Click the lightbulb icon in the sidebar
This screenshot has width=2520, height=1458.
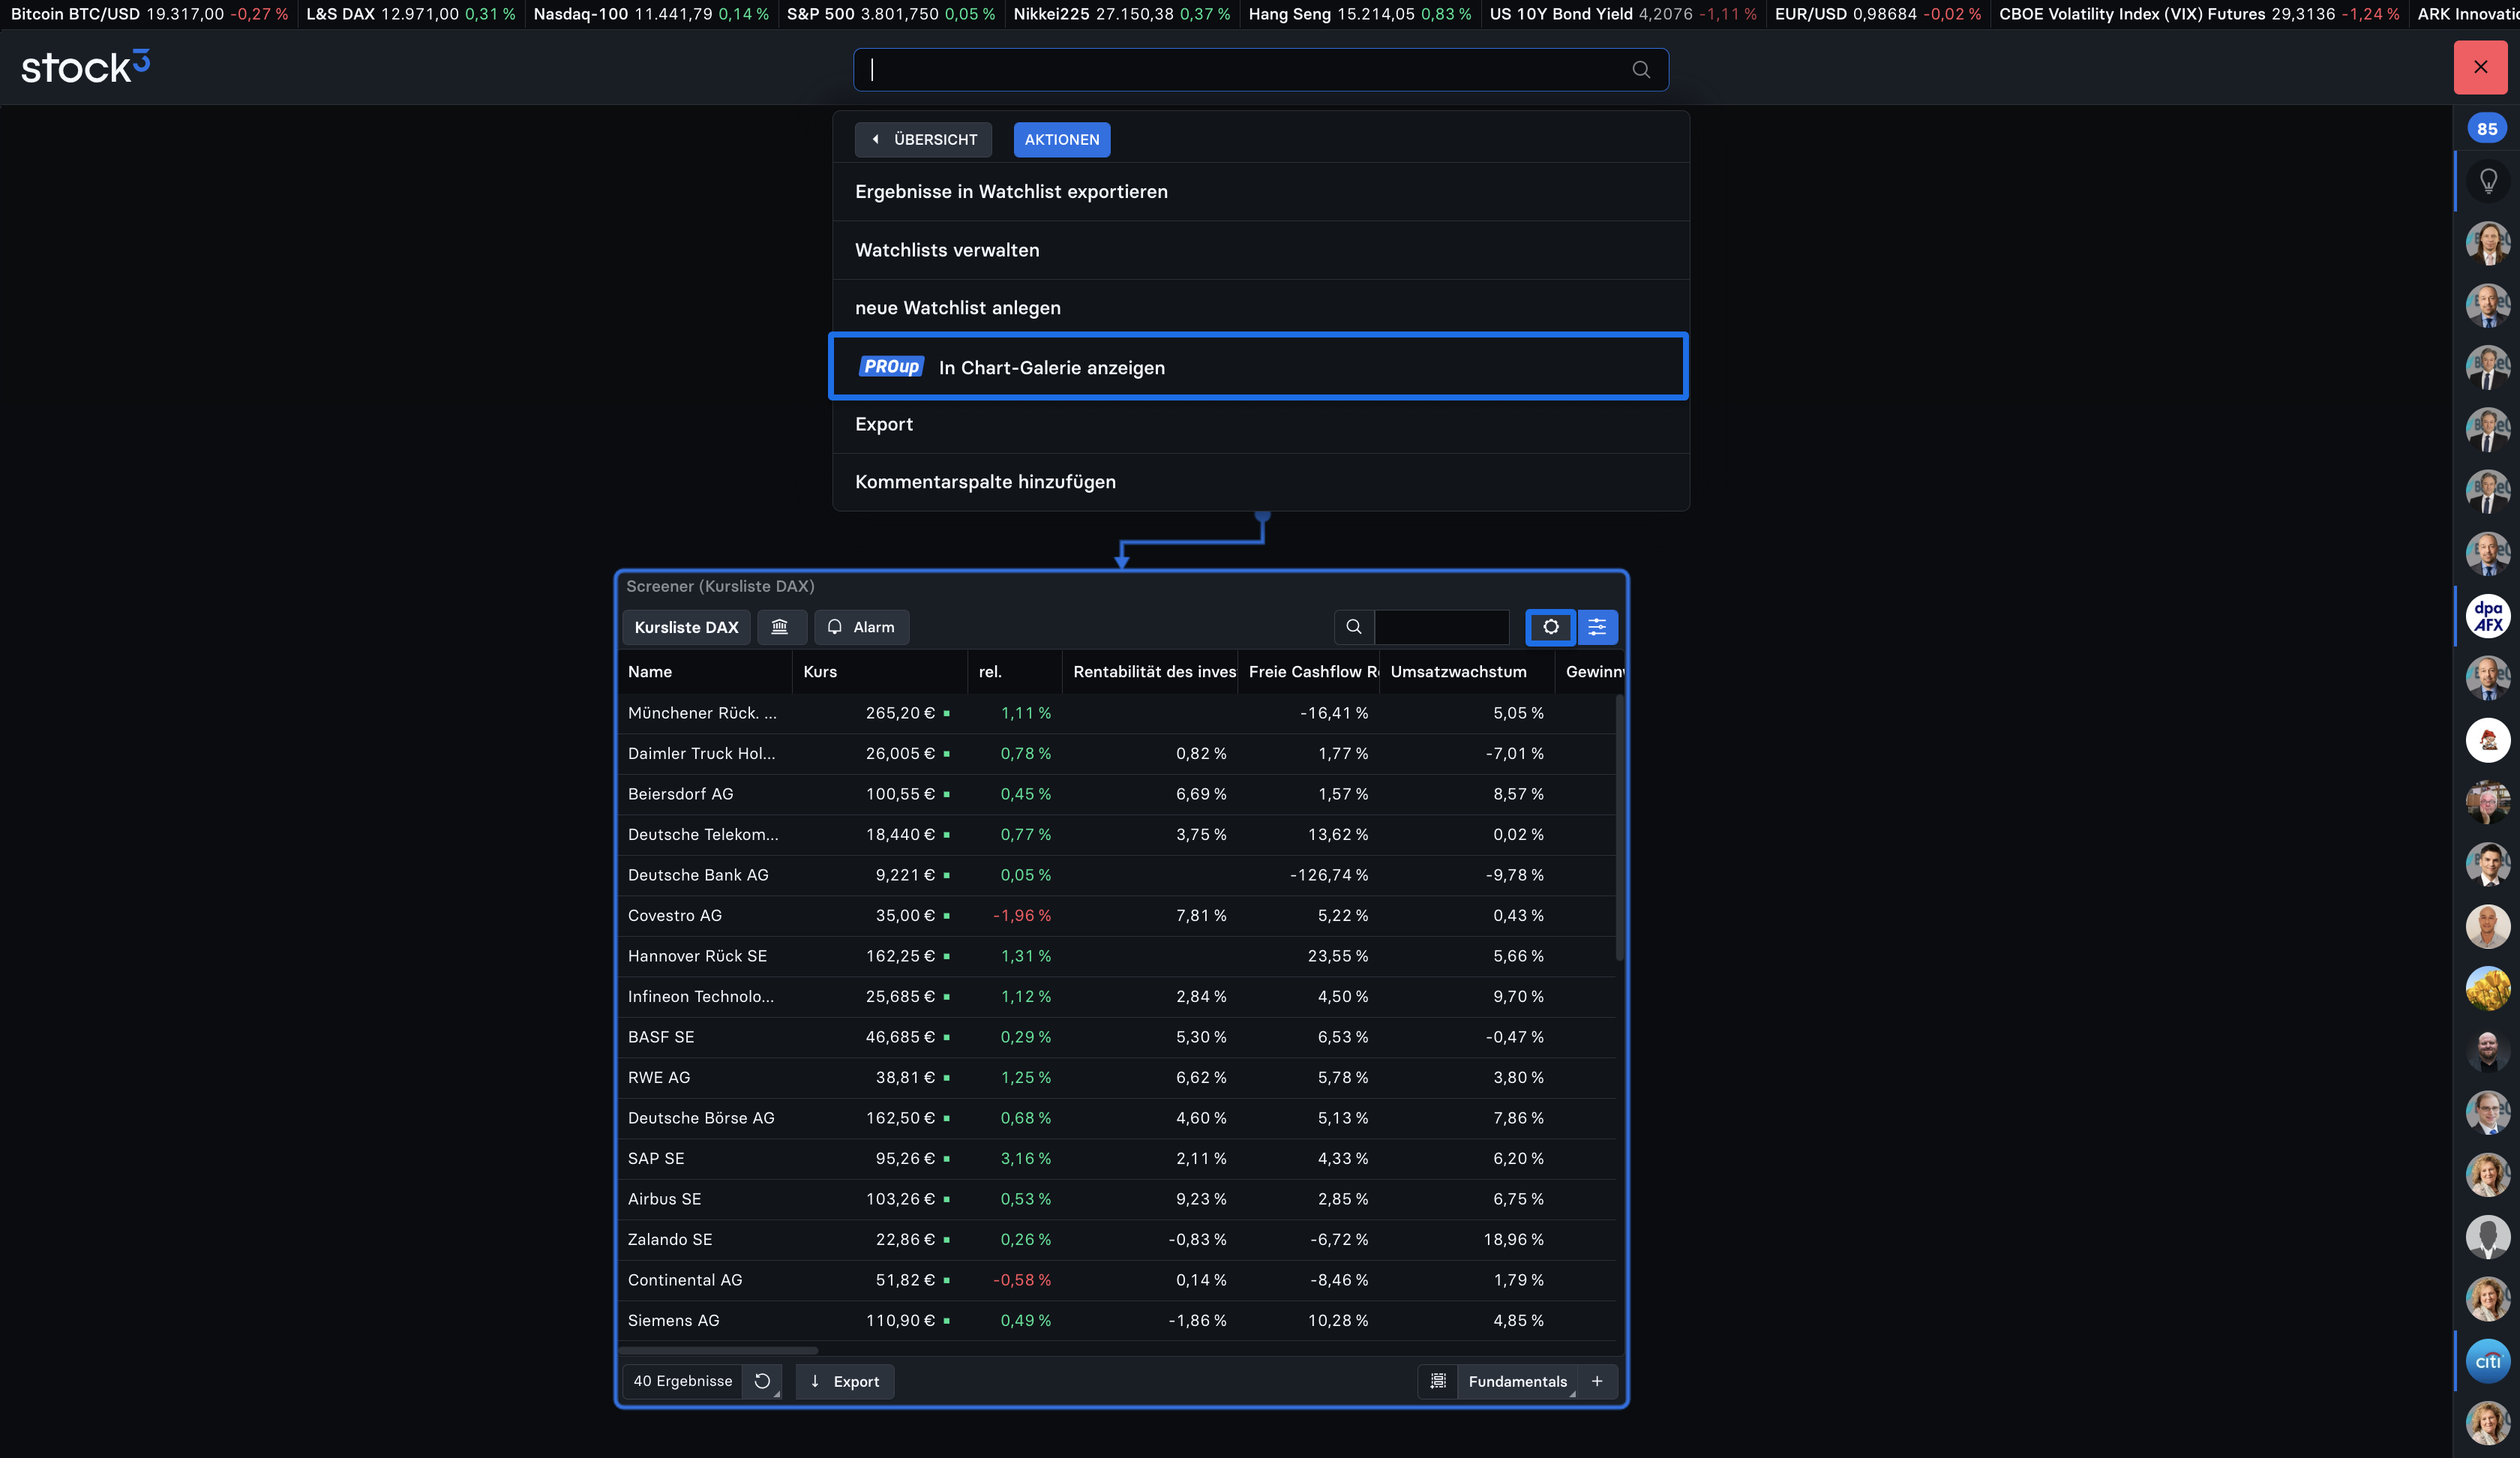point(2488,181)
